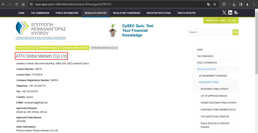Open INVESTOR PROTECTION top navigation menu
The height and width of the screenshot is (133, 258).
pyautogui.click(x=159, y=13)
